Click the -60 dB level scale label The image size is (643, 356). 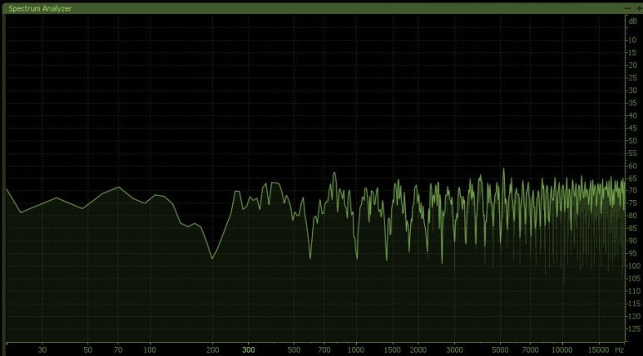pyautogui.click(x=632, y=166)
